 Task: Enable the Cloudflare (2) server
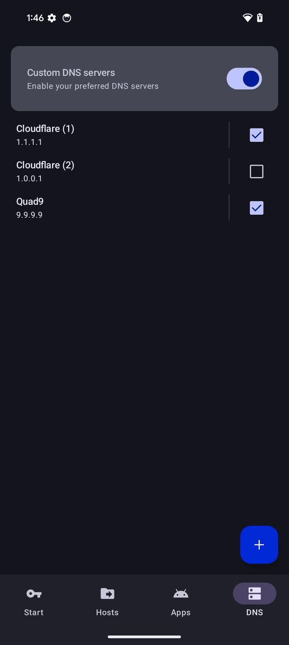pyautogui.click(x=256, y=171)
